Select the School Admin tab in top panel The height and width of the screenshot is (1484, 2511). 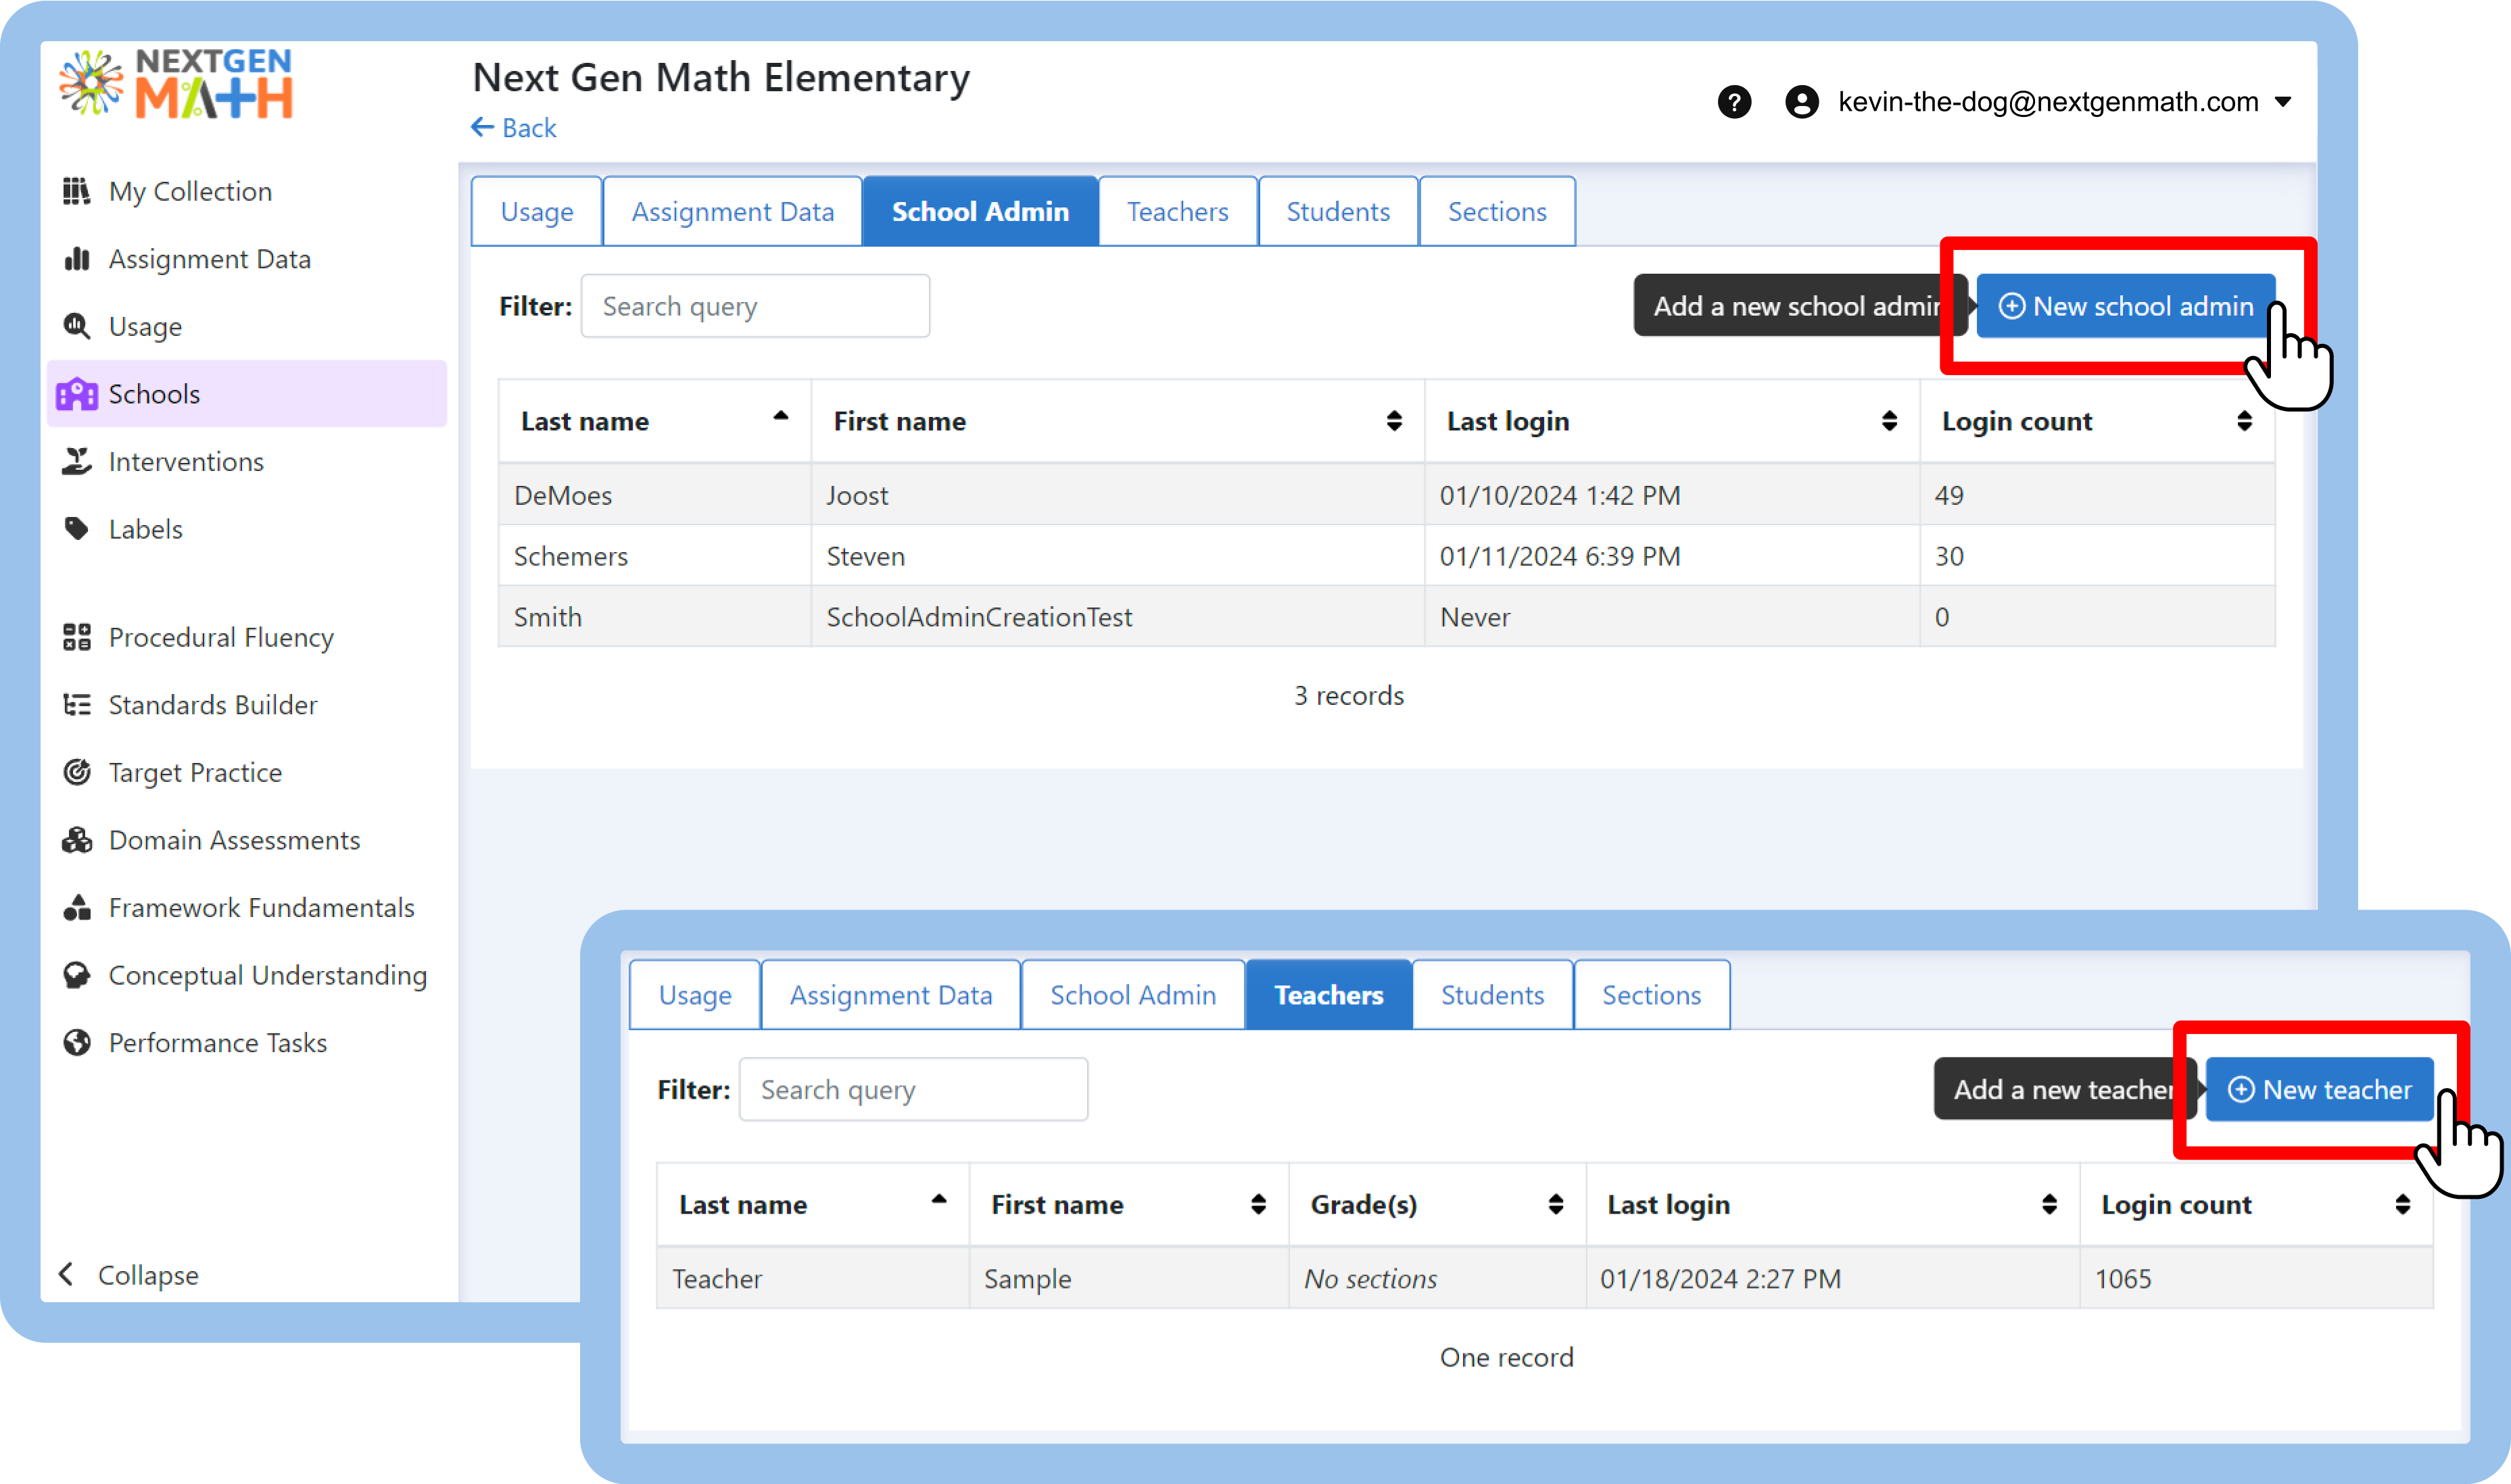click(980, 211)
